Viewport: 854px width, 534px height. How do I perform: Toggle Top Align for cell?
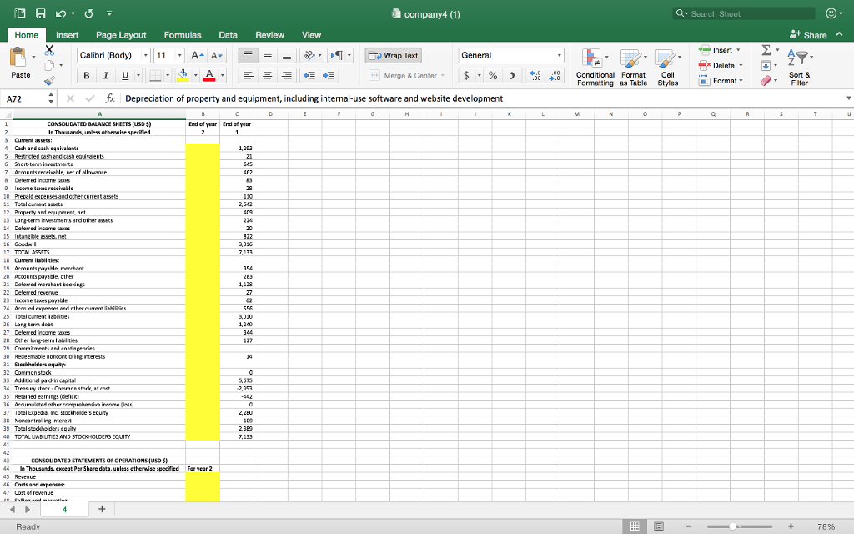point(248,56)
